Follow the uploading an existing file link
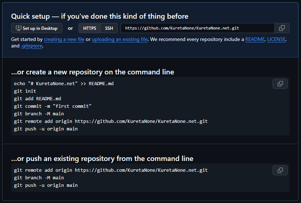301x203 pixels. [120, 39]
